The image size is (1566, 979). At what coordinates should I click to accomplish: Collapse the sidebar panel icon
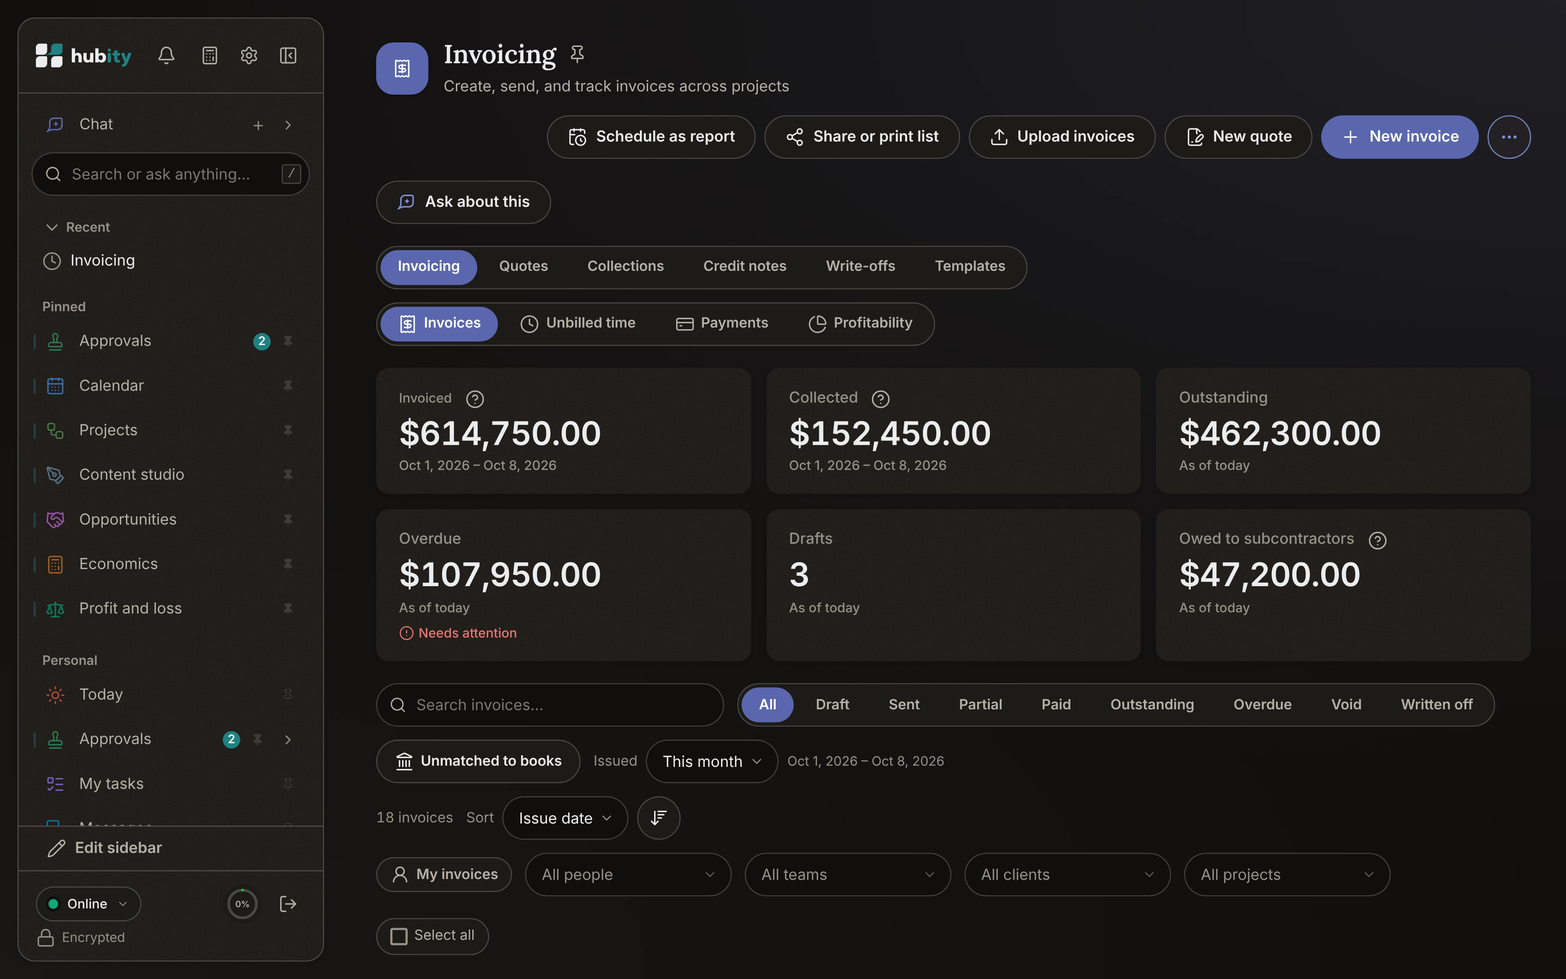pyautogui.click(x=288, y=56)
